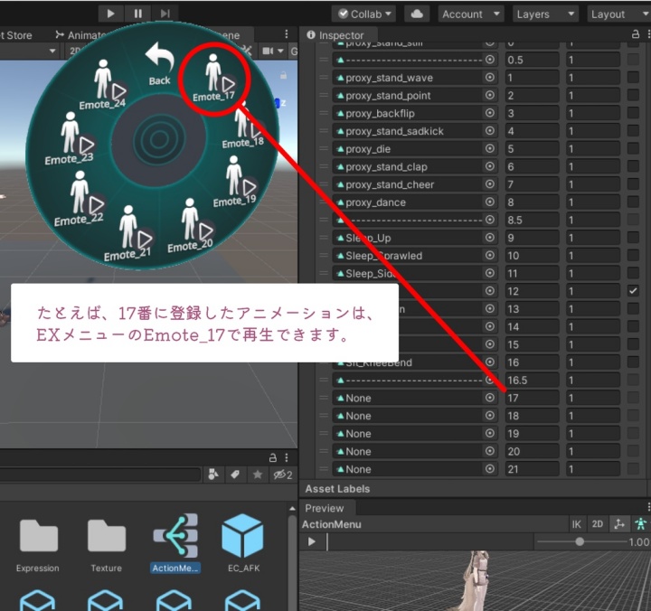Viewport: 651px width, 611px height.
Task: Toggle mirror checkbox for proxy_dance
Action: point(633,202)
